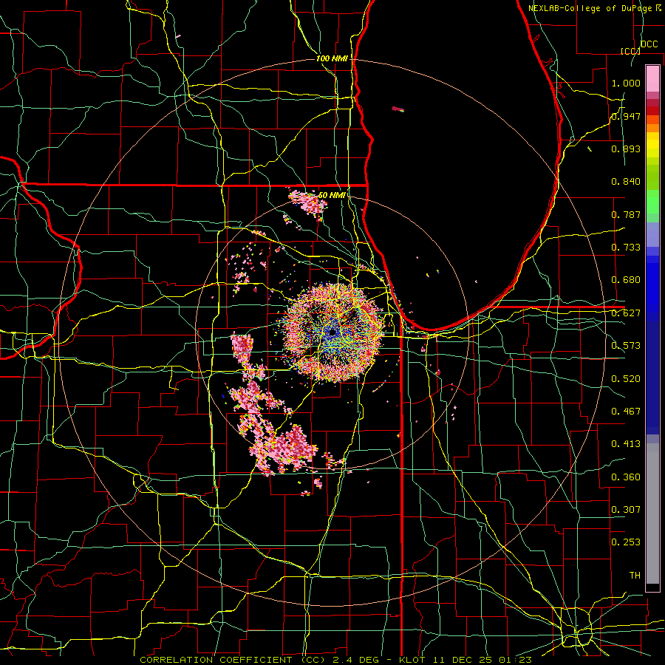665x665 pixels.
Task: Click the 100 NMI range ring label
Action: coord(332,58)
